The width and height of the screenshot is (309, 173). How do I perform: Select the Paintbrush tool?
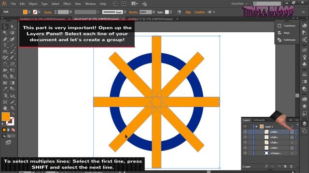(x=12, y=51)
